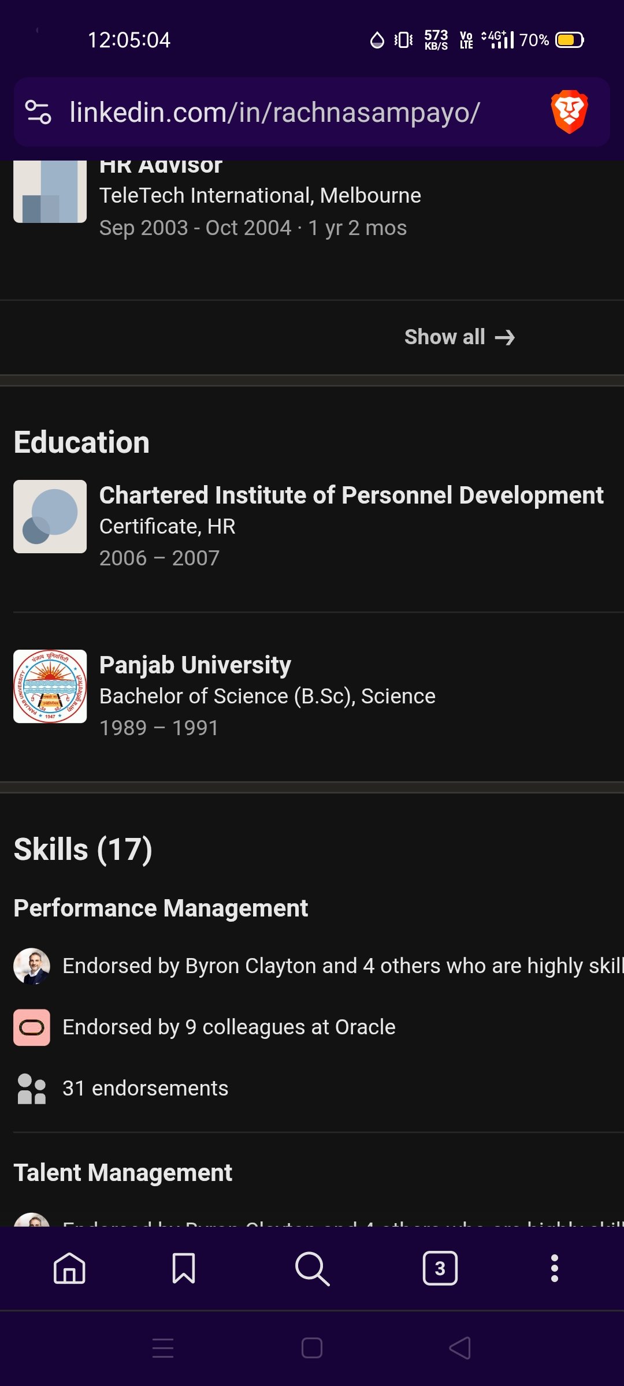
Task: Tap the Chartered Institute of Personnel Development logo
Action: [50, 516]
